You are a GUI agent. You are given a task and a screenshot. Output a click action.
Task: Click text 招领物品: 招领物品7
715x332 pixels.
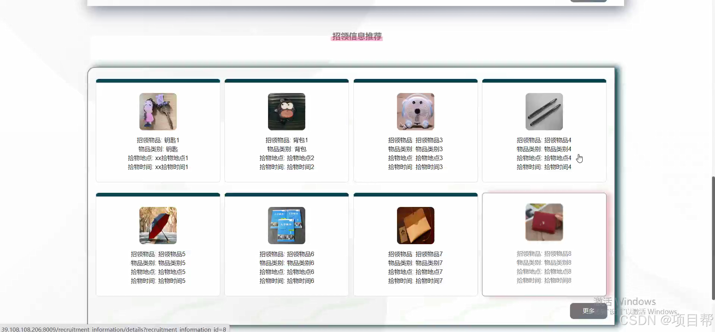(x=416, y=254)
